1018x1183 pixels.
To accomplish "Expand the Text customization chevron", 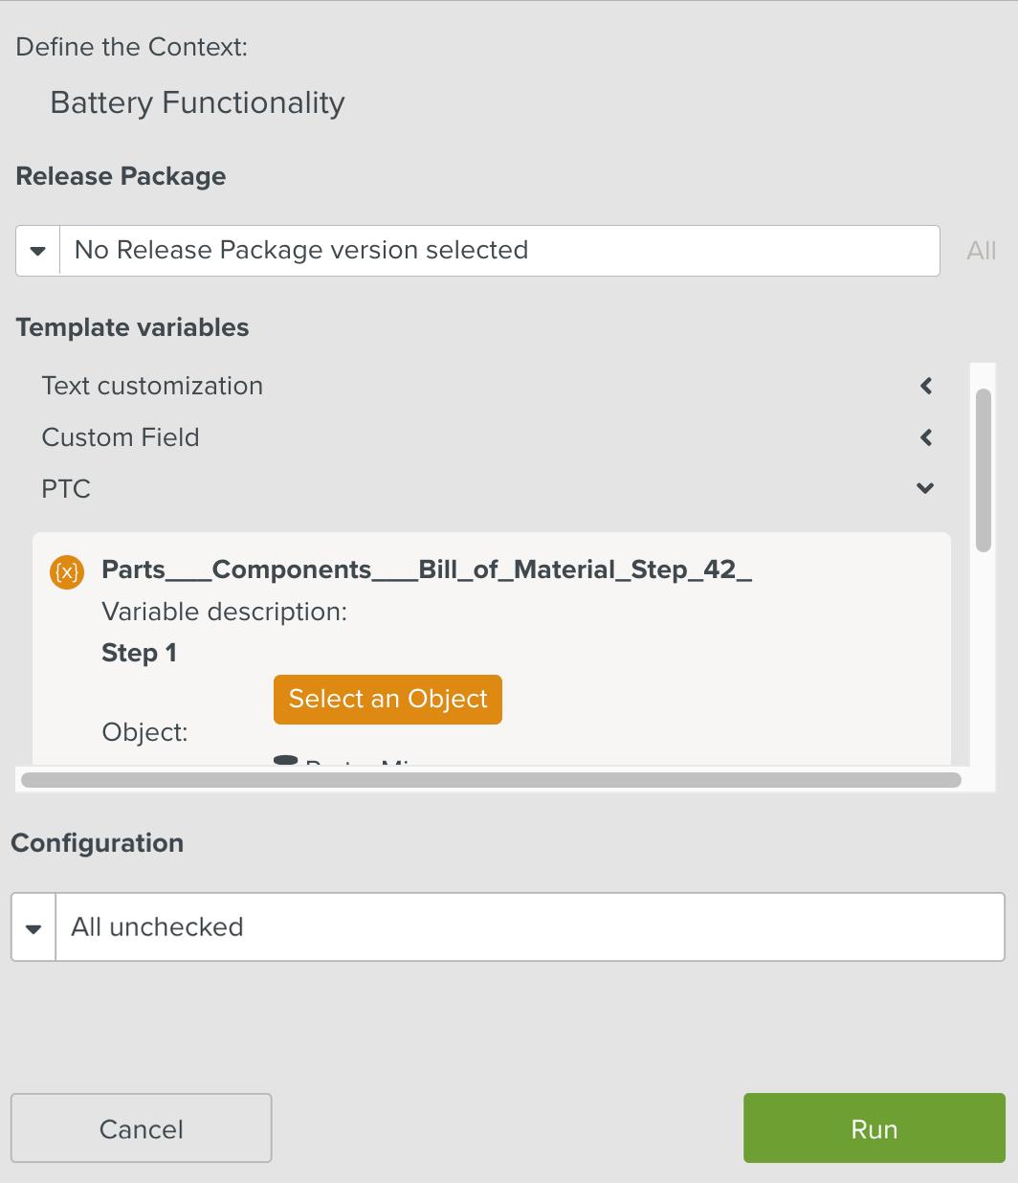I will (x=925, y=386).
